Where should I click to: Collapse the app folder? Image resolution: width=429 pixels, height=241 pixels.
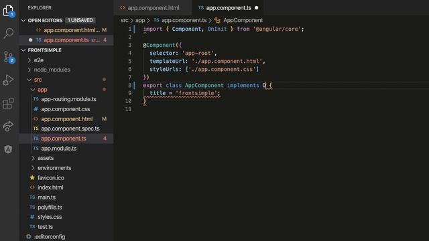coord(33,90)
